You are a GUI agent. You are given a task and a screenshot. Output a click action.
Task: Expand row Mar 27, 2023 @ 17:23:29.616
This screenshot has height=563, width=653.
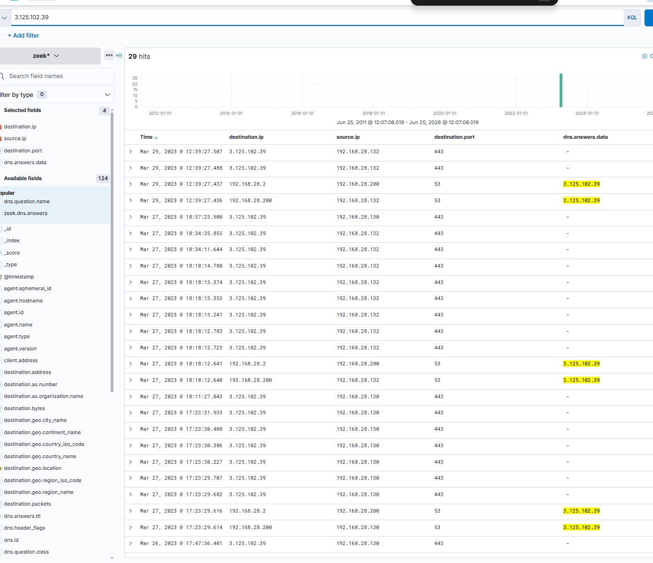(x=131, y=511)
